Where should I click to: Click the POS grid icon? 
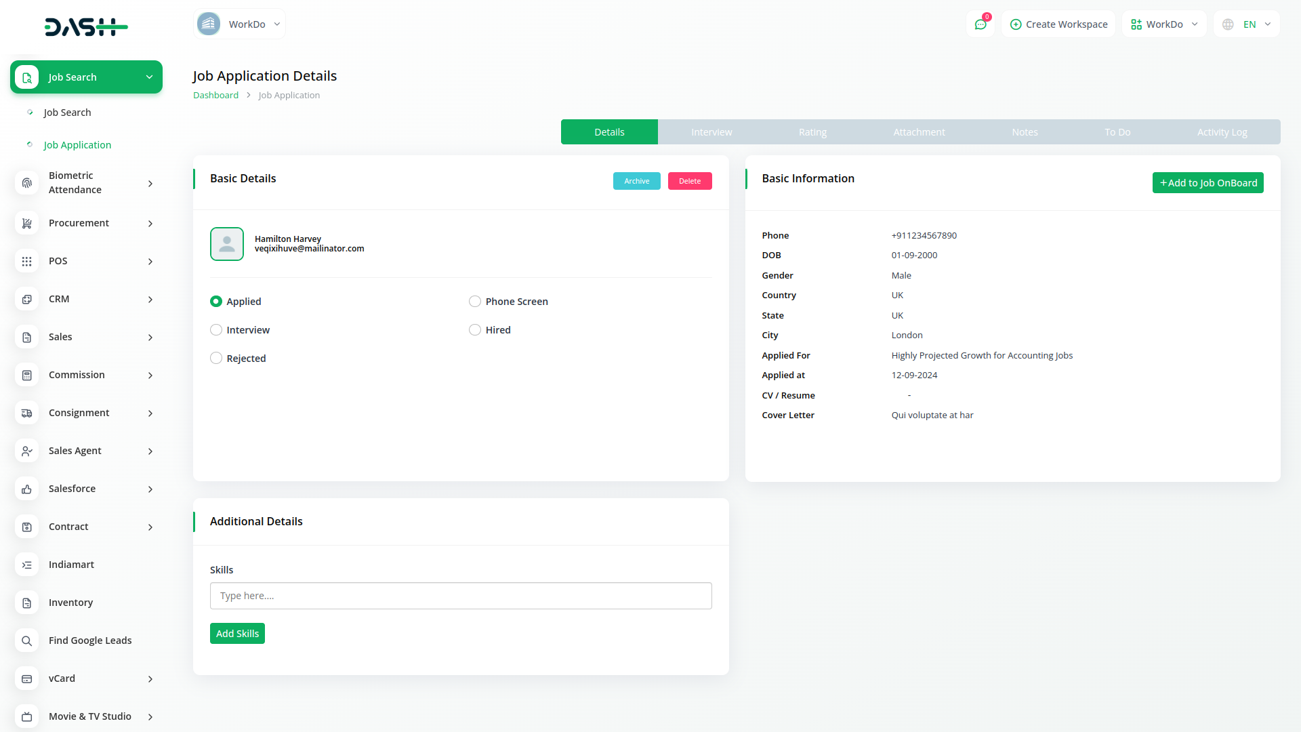tap(27, 261)
